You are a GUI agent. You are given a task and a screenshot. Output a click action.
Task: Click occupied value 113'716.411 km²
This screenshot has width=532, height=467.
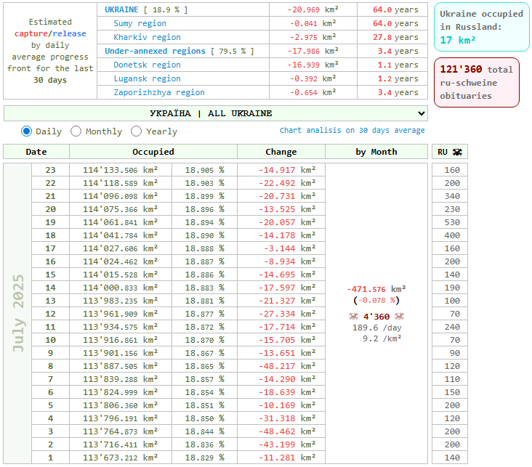pyautogui.click(x=120, y=444)
